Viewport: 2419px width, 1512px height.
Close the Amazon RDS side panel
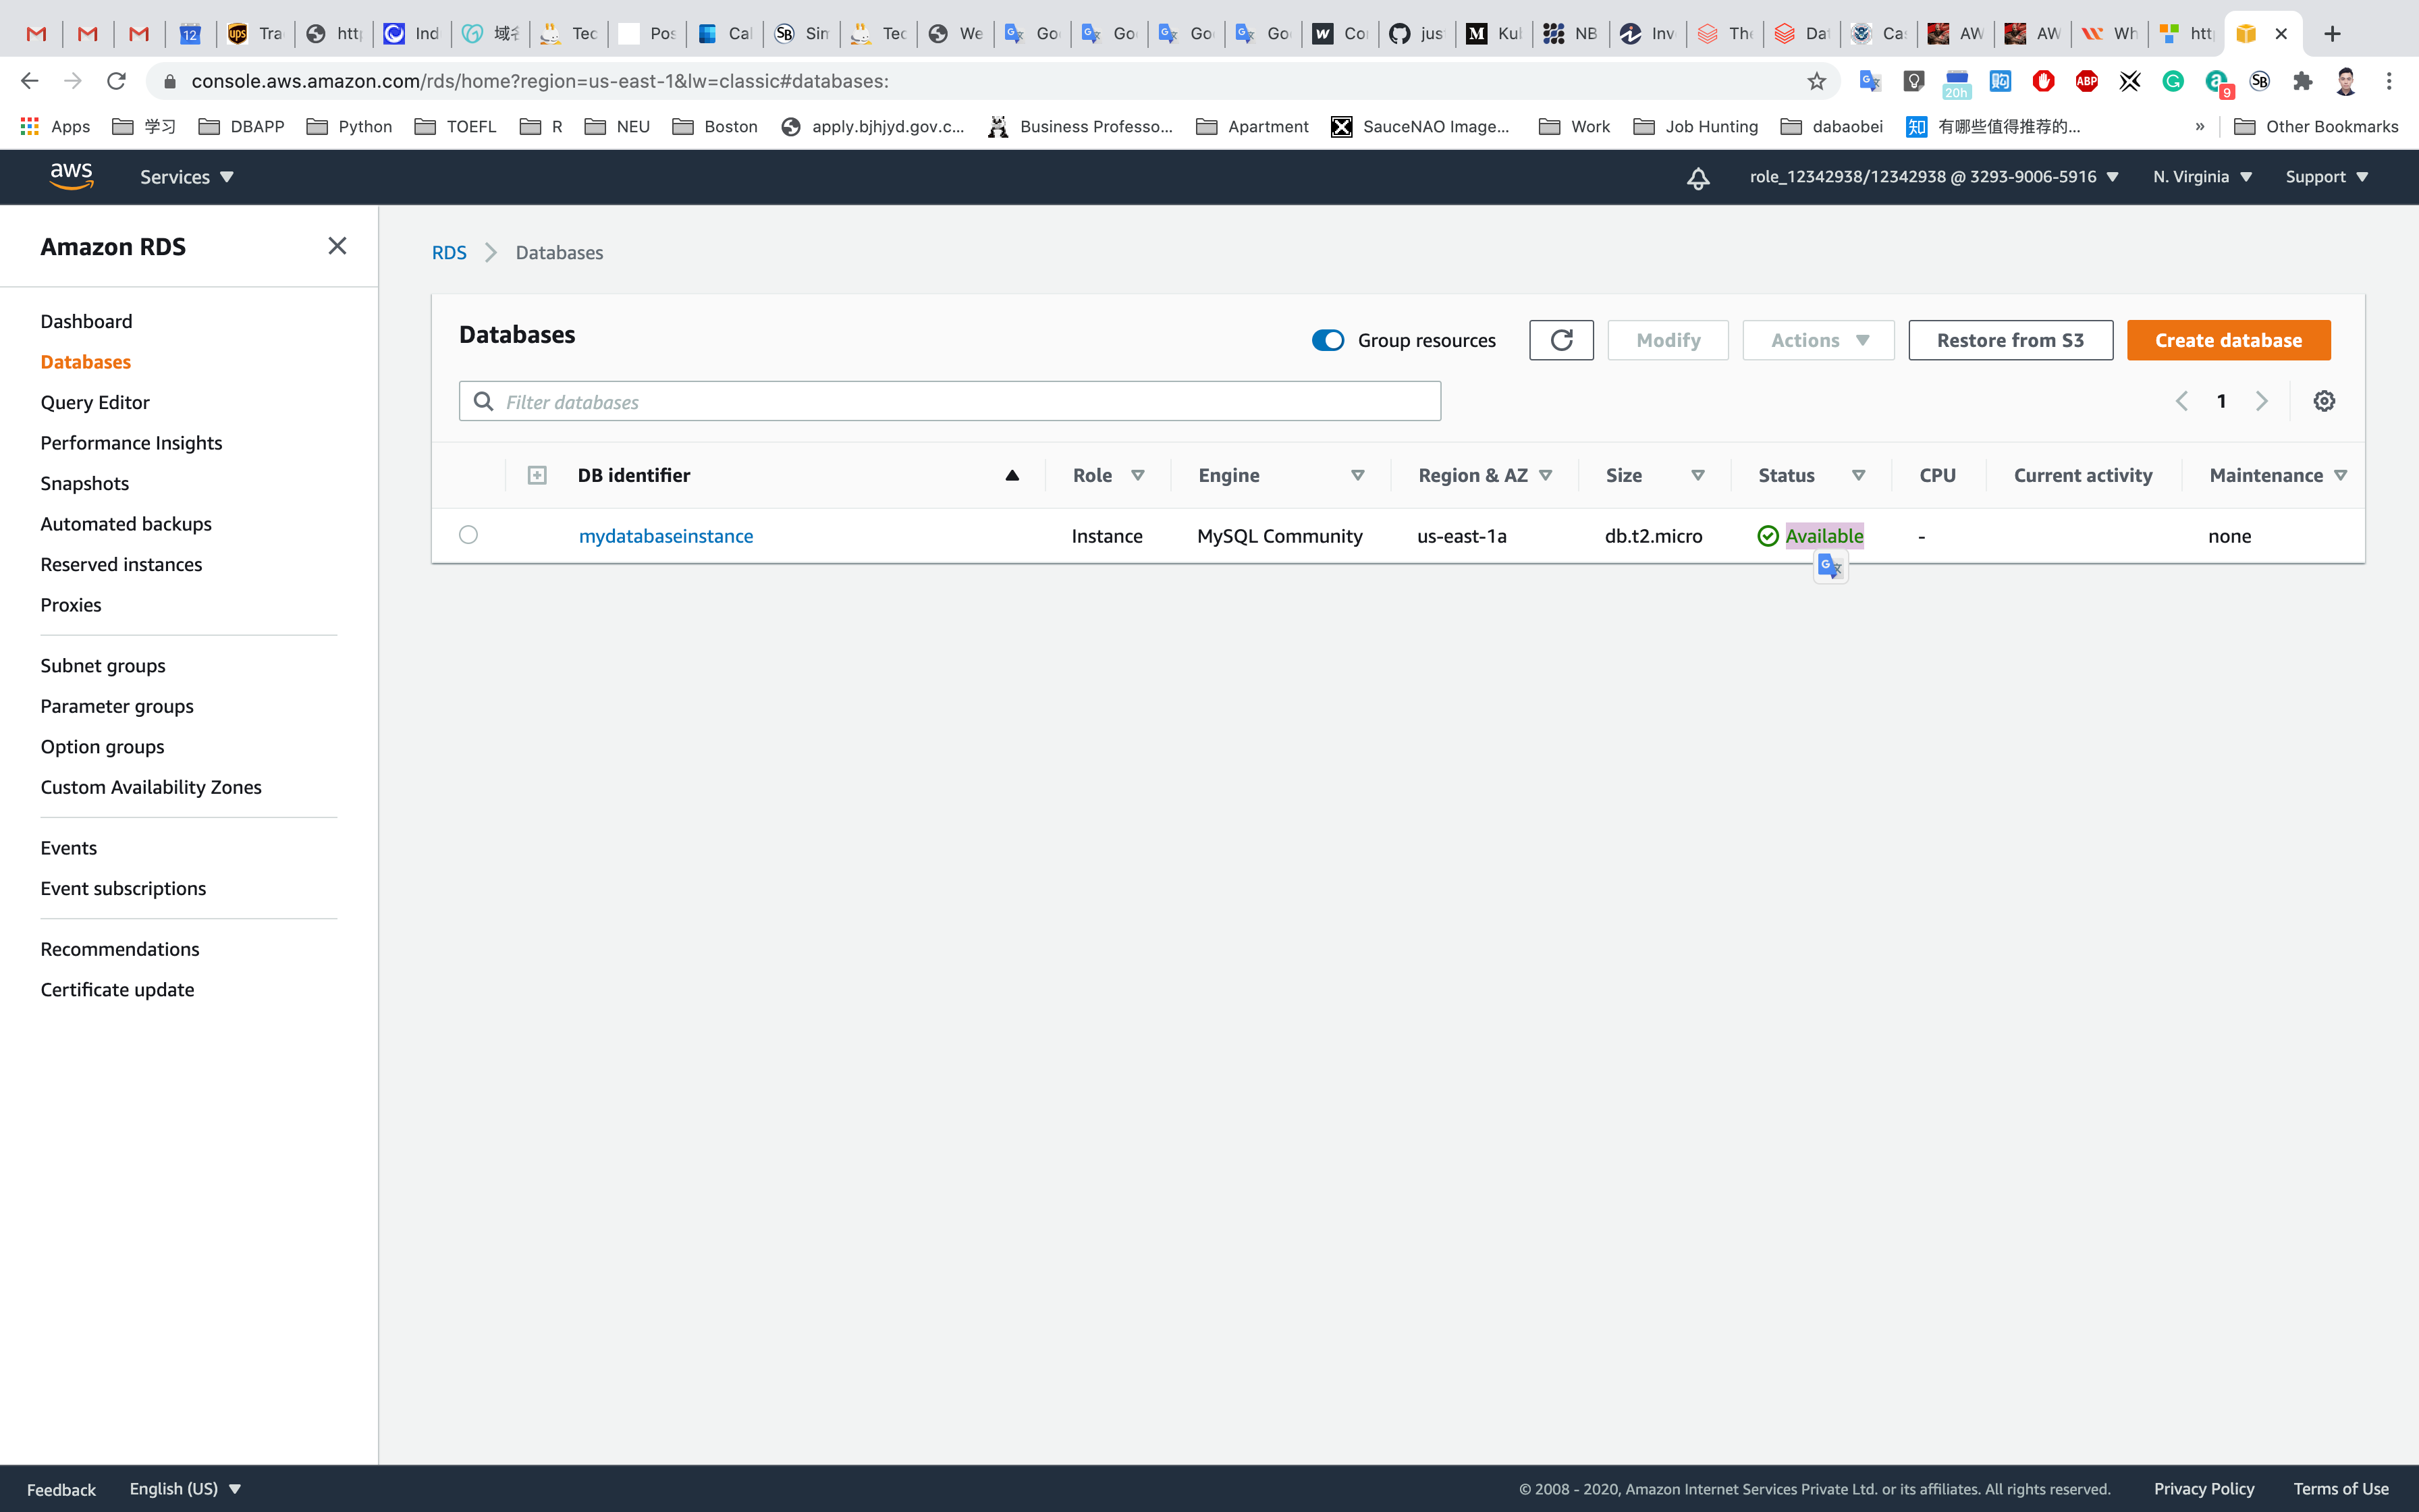click(337, 246)
